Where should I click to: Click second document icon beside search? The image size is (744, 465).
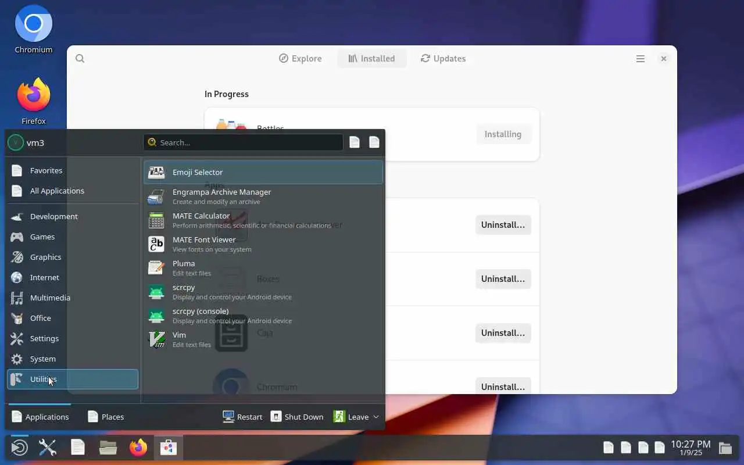pyautogui.click(x=374, y=142)
